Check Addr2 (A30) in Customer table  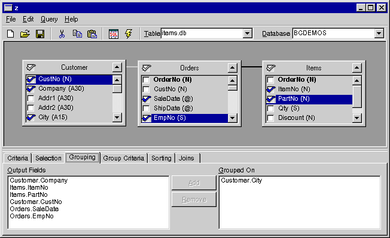pyautogui.click(x=31, y=108)
